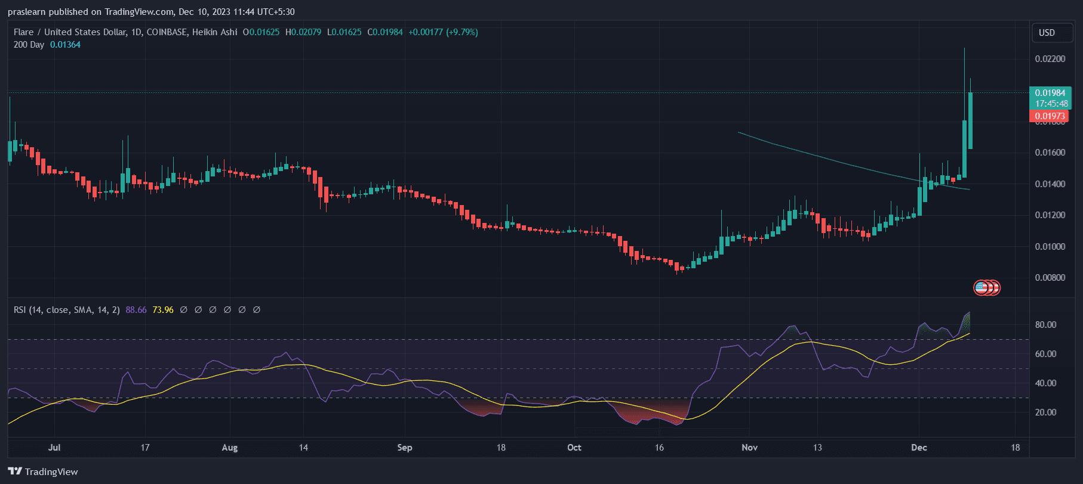Open the USD currency selector
Viewport: 1083px width, 484px height.
[1047, 33]
